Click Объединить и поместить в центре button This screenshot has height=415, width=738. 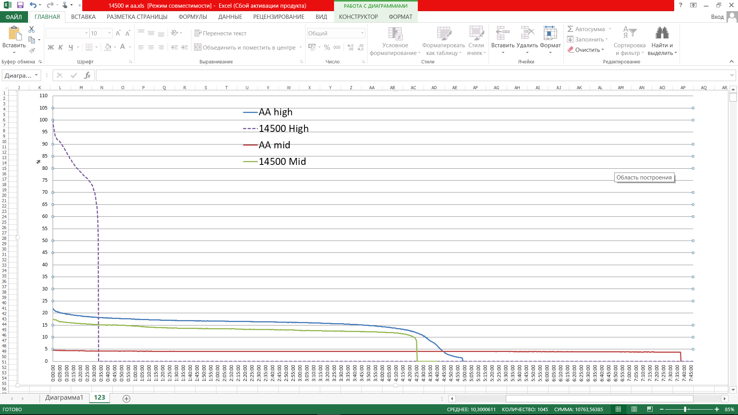pyautogui.click(x=245, y=47)
